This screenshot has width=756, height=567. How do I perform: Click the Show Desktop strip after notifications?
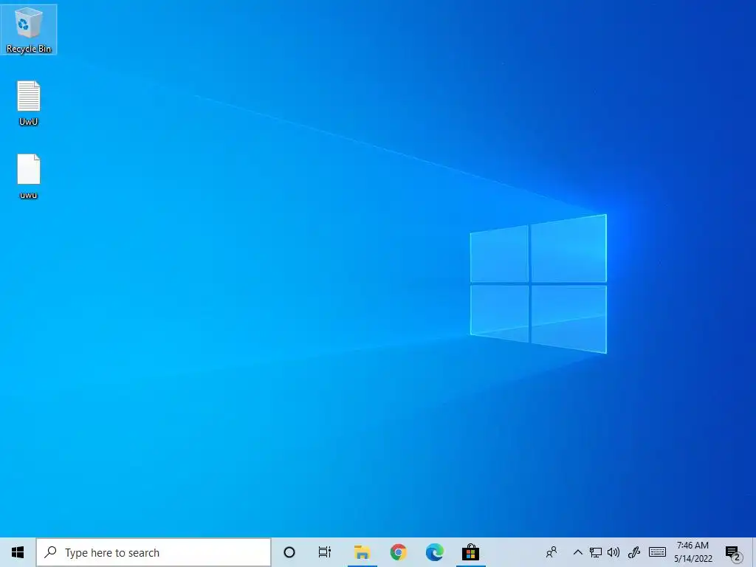pos(754,552)
